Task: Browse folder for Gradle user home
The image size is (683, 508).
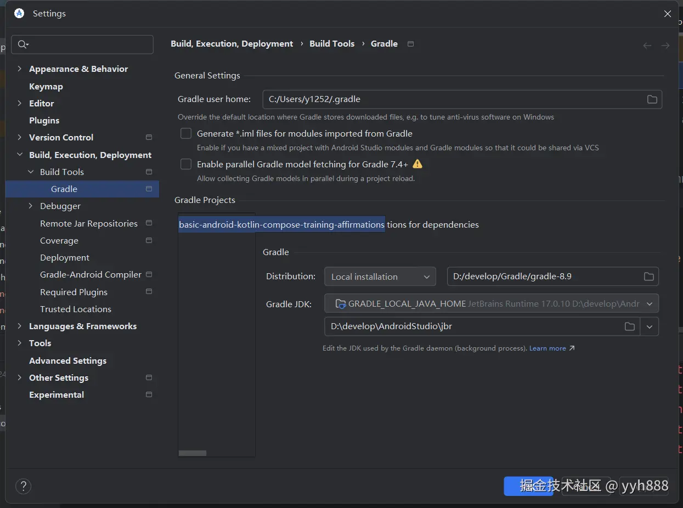Action: tap(652, 99)
